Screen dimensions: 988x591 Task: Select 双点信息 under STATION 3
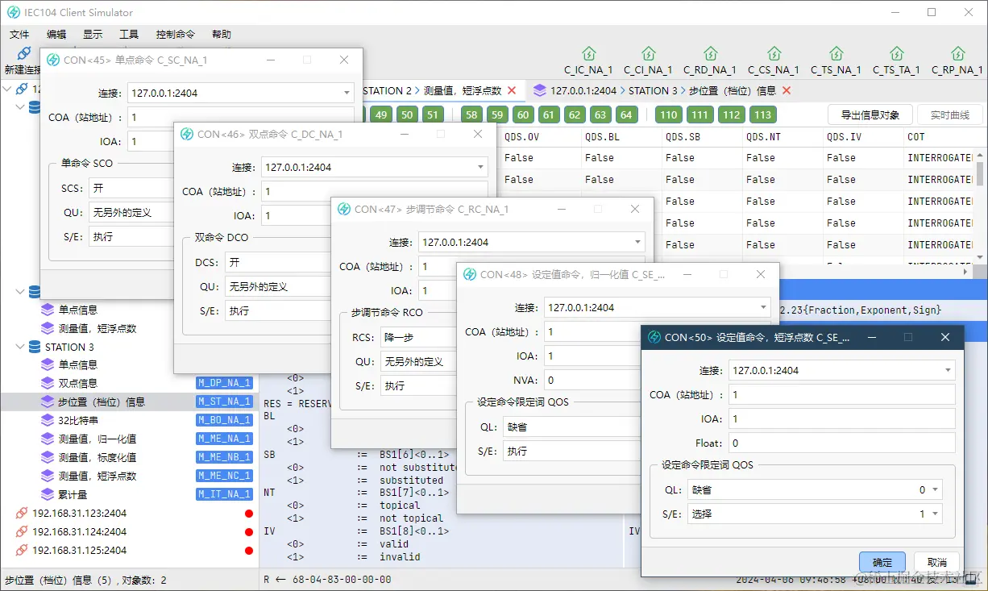pyautogui.click(x=78, y=383)
